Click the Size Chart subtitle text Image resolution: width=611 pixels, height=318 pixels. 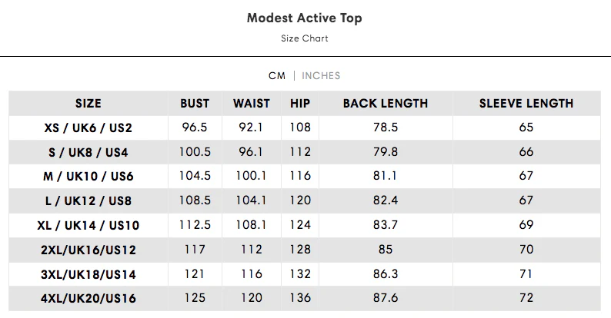point(305,38)
